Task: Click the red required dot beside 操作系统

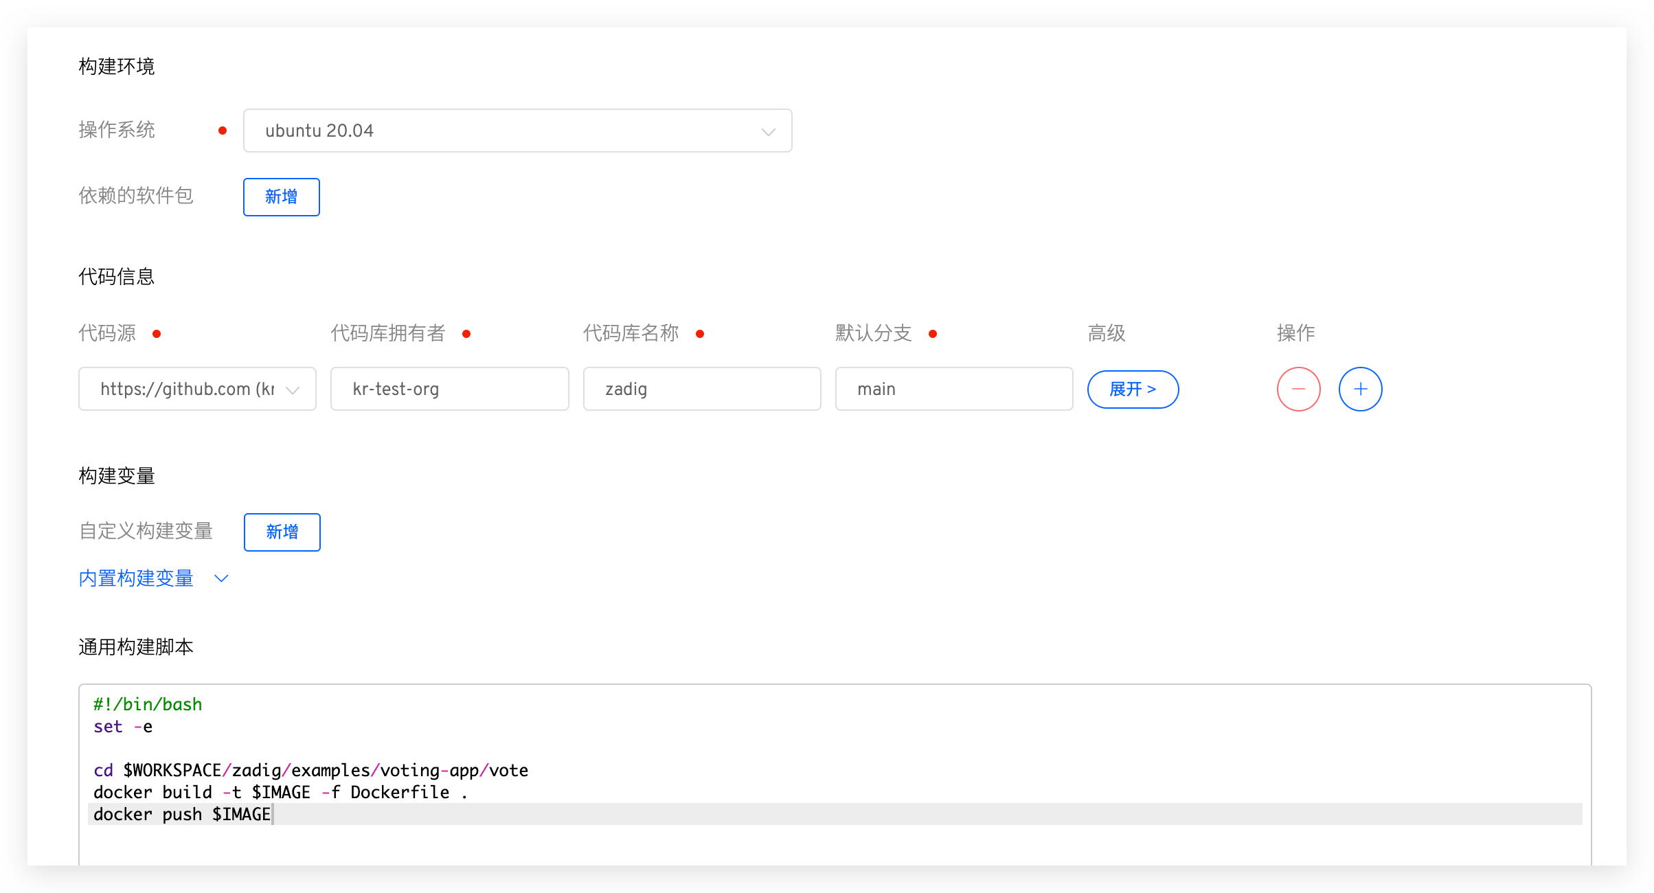Action: (x=223, y=129)
